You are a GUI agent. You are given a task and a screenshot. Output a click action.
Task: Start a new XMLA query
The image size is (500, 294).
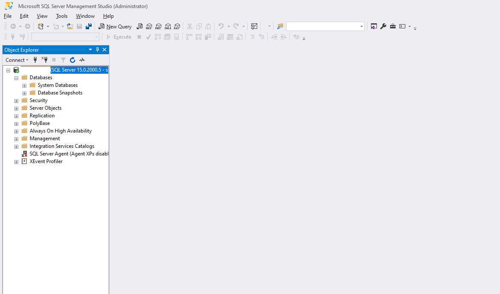pyautogui.click(x=168, y=26)
